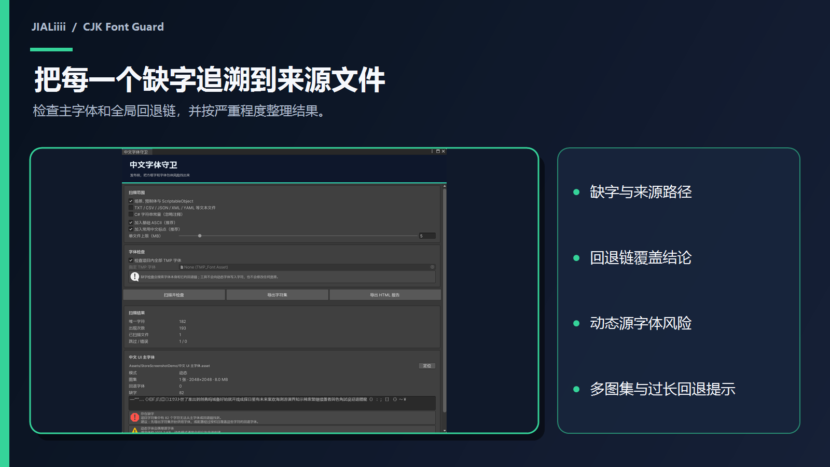Click the yellow warning triangle icon
The image size is (830, 467).
click(135, 430)
